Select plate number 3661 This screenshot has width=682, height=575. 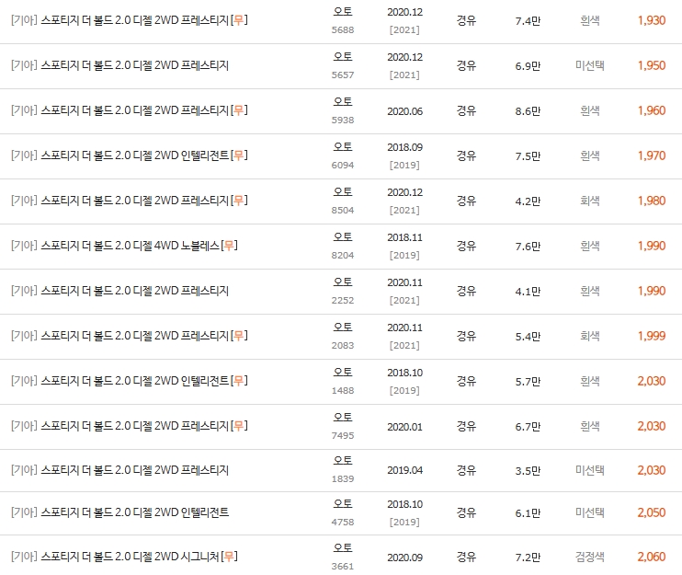point(343,567)
